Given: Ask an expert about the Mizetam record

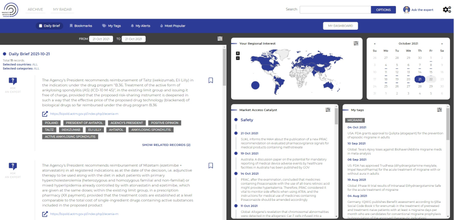Looking at the screenshot, I should coord(13,170).
